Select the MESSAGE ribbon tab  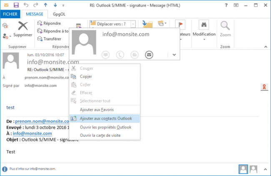click(x=35, y=14)
